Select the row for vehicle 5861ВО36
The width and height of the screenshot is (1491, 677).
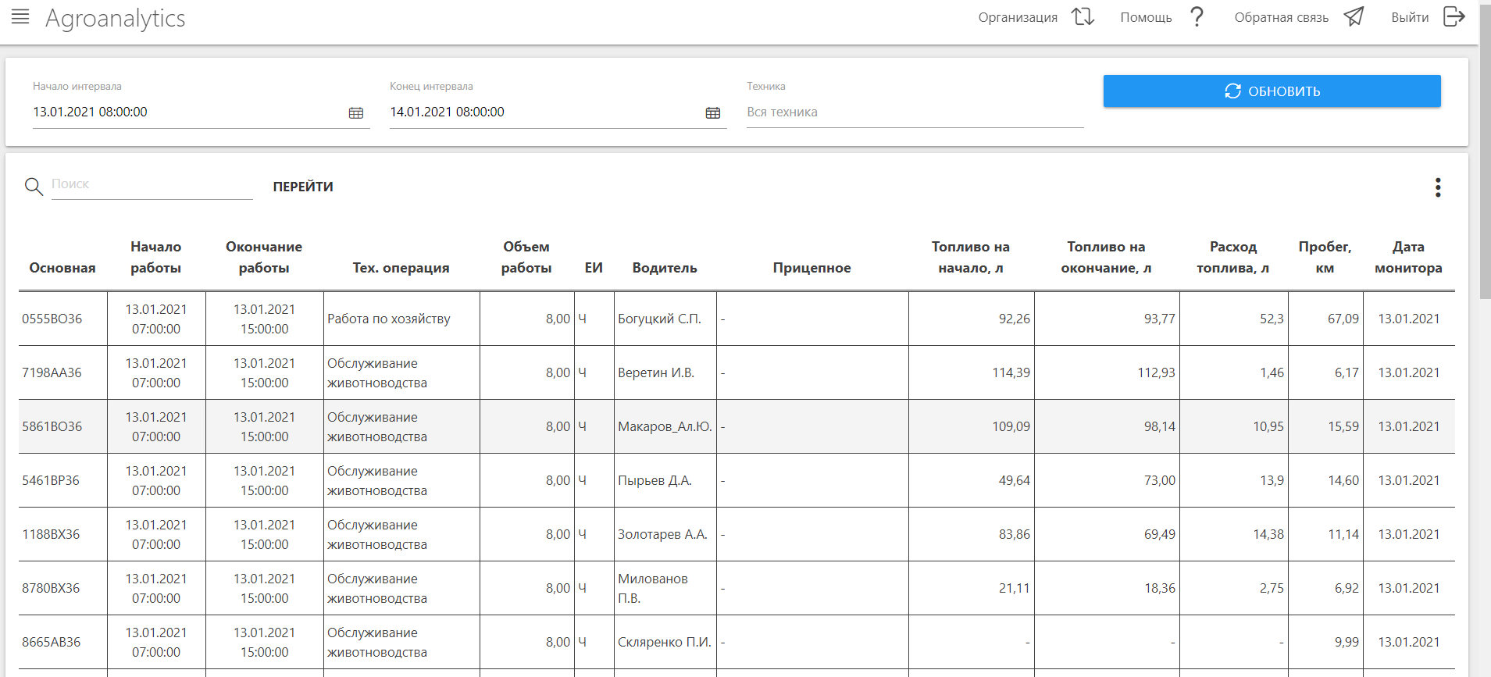click(x=52, y=426)
